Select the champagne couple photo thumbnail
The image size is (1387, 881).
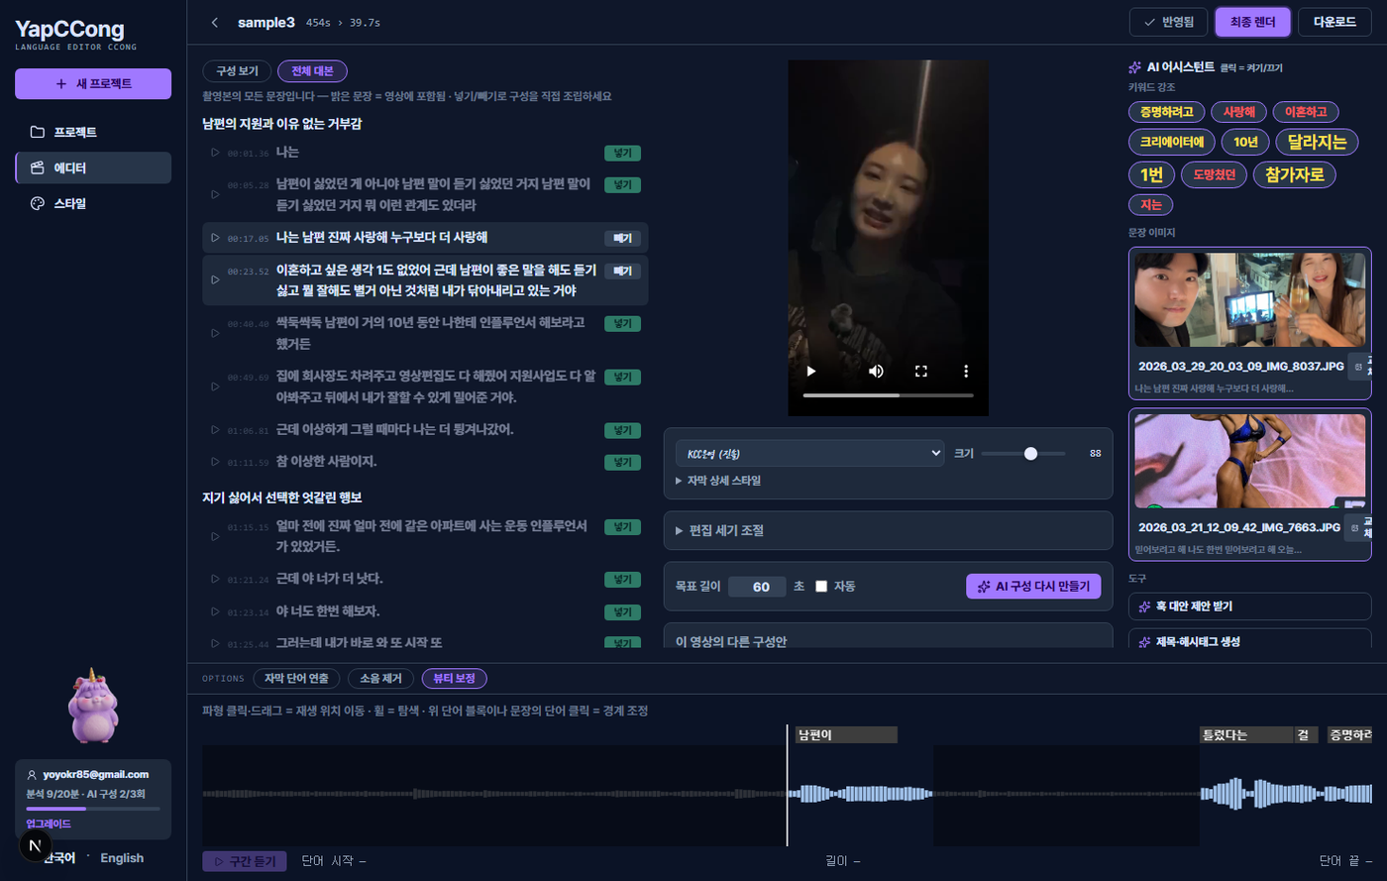(1249, 299)
